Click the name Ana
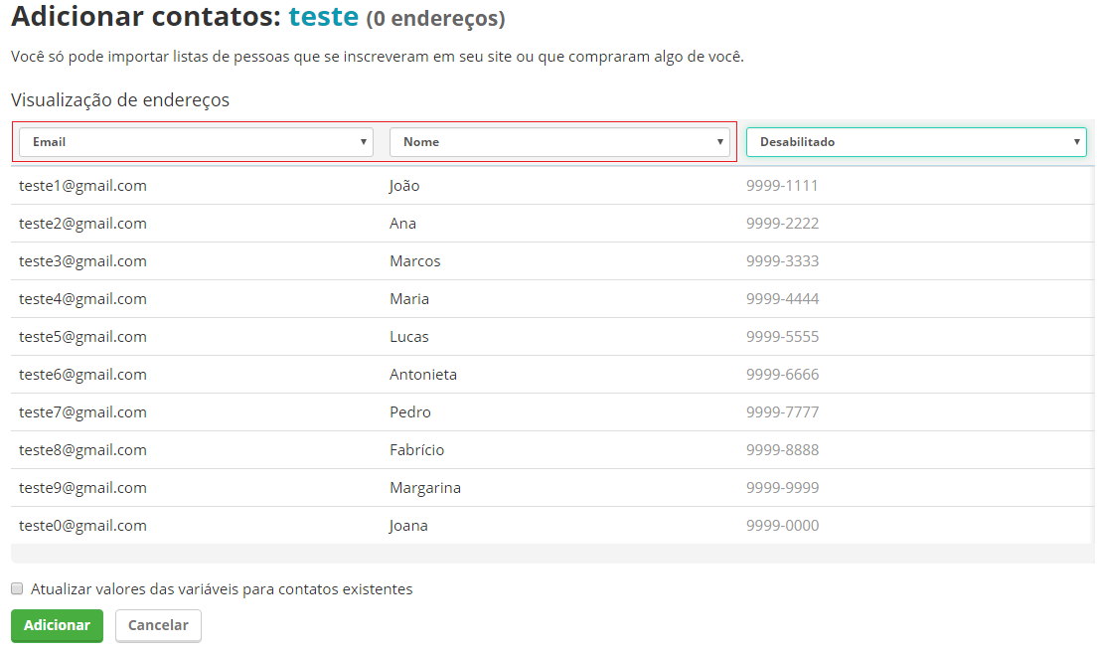This screenshot has width=1097, height=652. pos(403,224)
